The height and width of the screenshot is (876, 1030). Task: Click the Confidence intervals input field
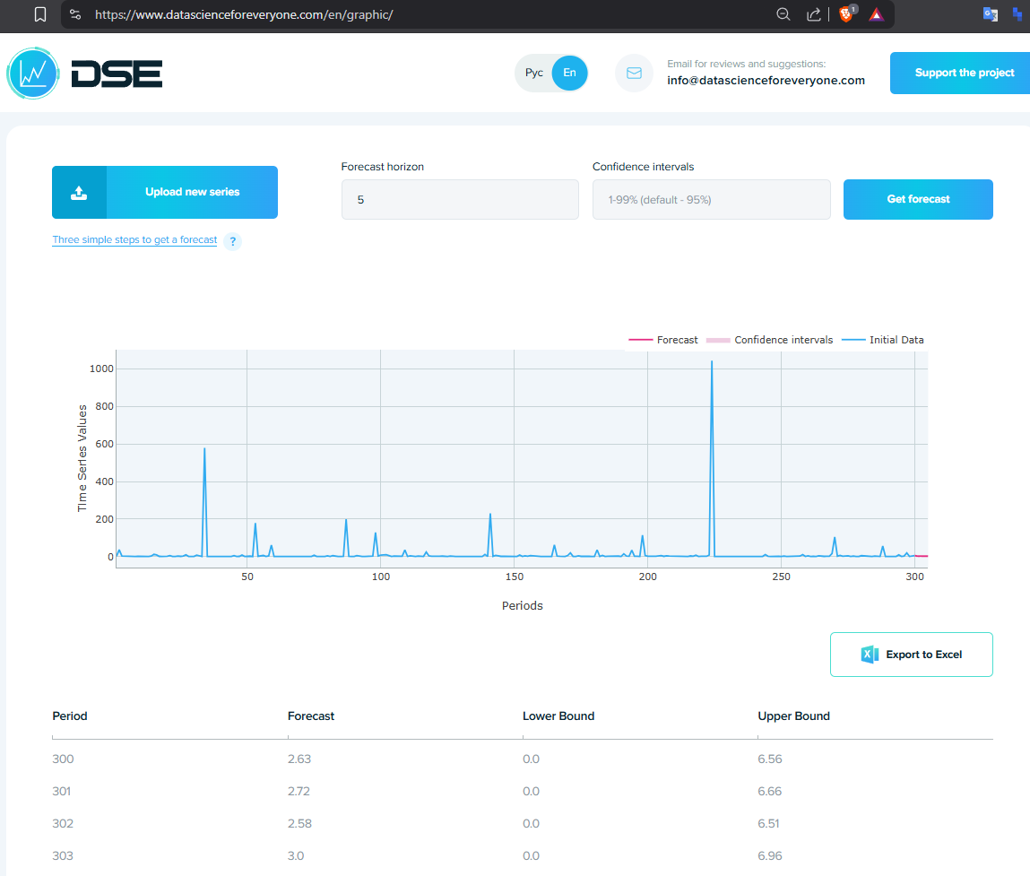click(x=712, y=199)
